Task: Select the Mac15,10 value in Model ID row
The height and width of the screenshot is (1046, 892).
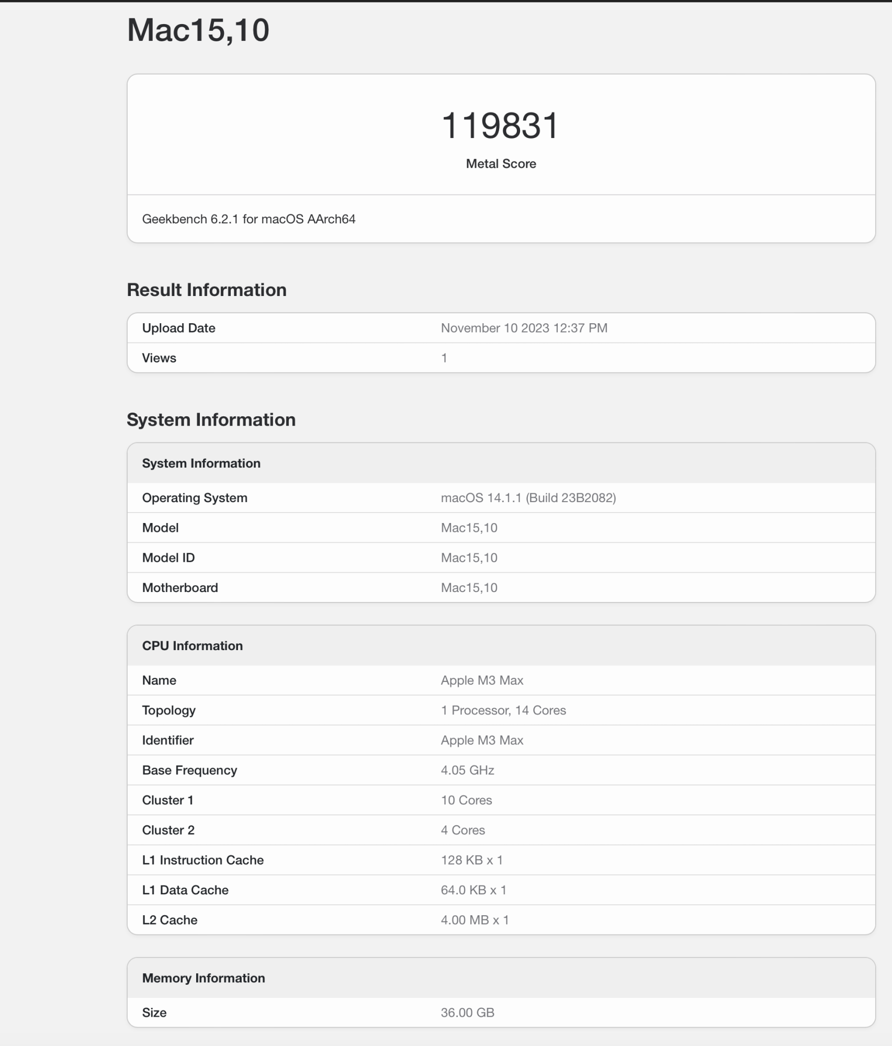Action: click(x=469, y=558)
